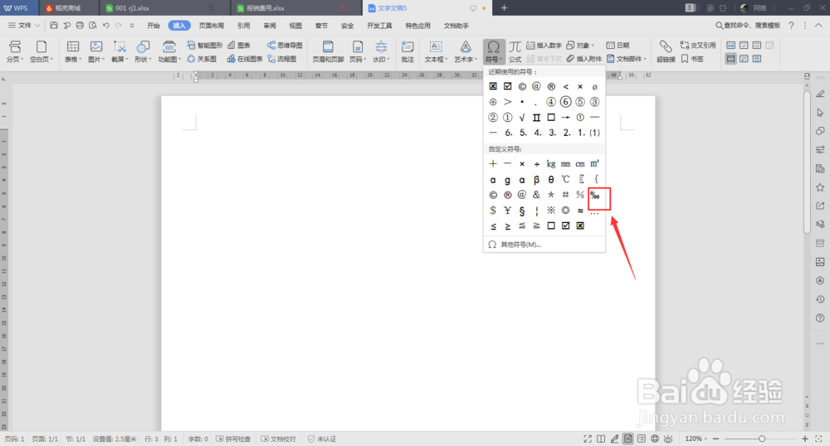The image size is (830, 446).
Task: Insert the § section symbol
Action: (x=522, y=211)
